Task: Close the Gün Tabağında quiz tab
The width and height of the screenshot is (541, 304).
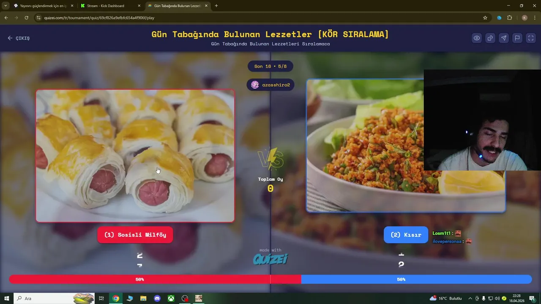Action: point(206,6)
